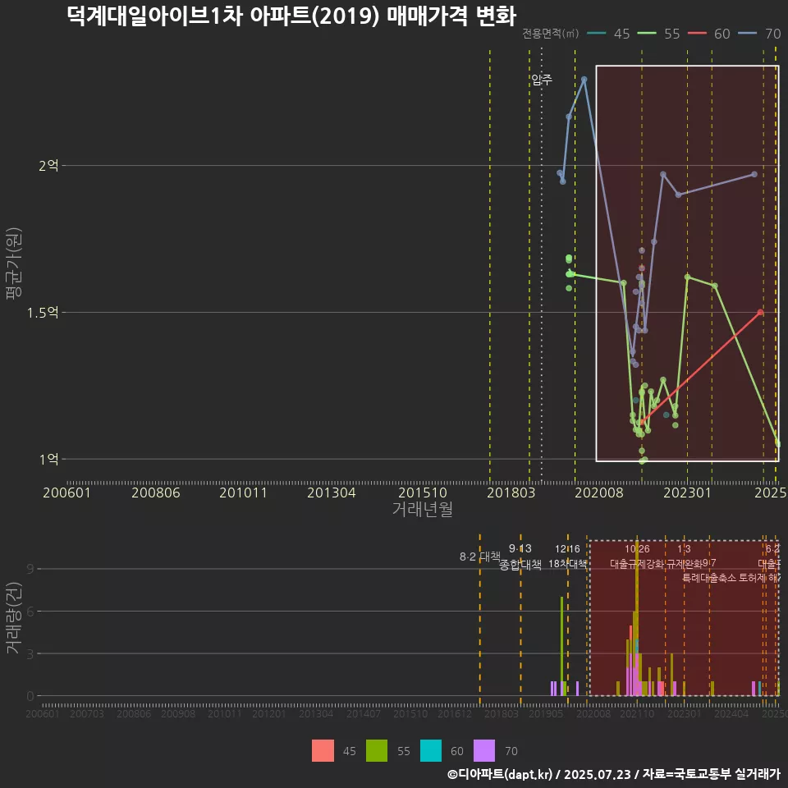The height and width of the screenshot is (788, 788).
Task: Click the 1억 y-axis label
Action: 48,460
